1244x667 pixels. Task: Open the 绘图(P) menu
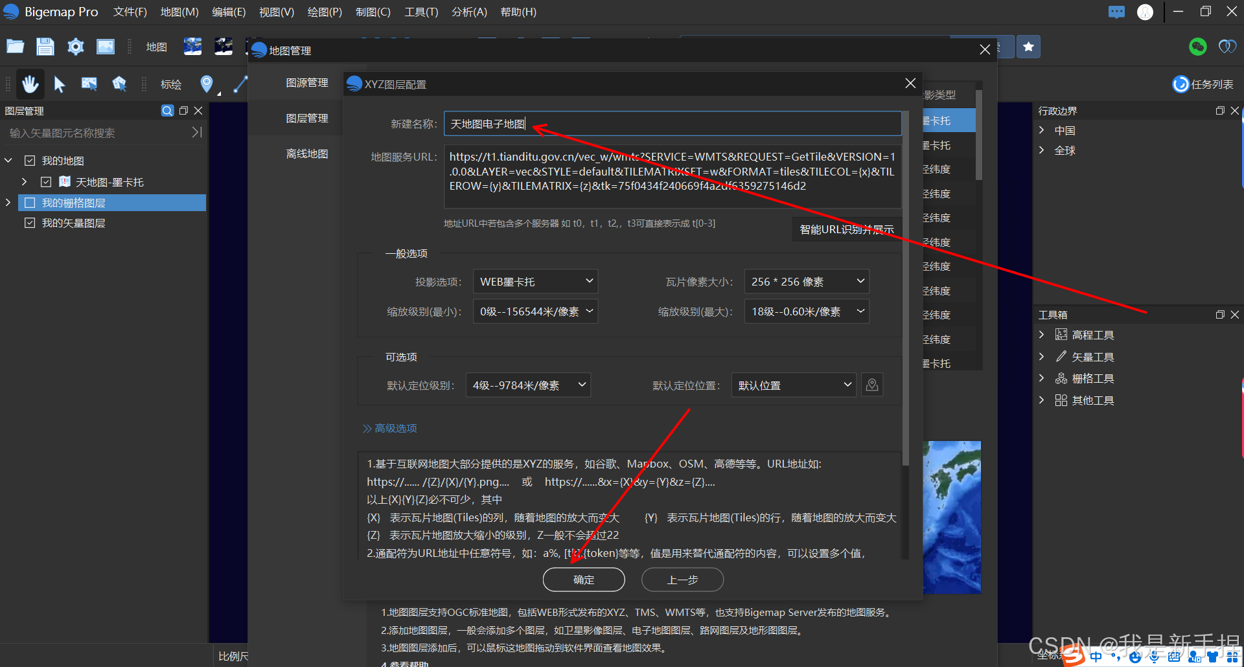click(x=325, y=12)
